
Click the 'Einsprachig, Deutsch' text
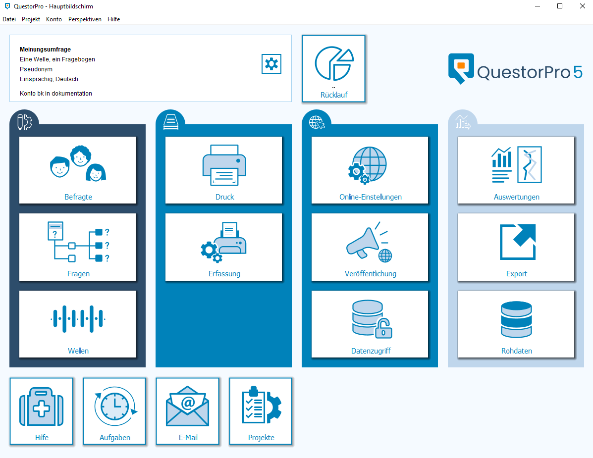pyautogui.click(x=49, y=79)
